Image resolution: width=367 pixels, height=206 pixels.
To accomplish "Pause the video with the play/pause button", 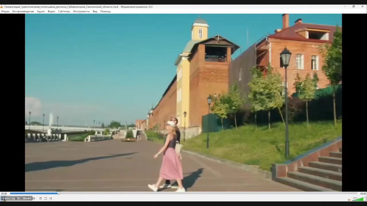I will click(4, 199).
